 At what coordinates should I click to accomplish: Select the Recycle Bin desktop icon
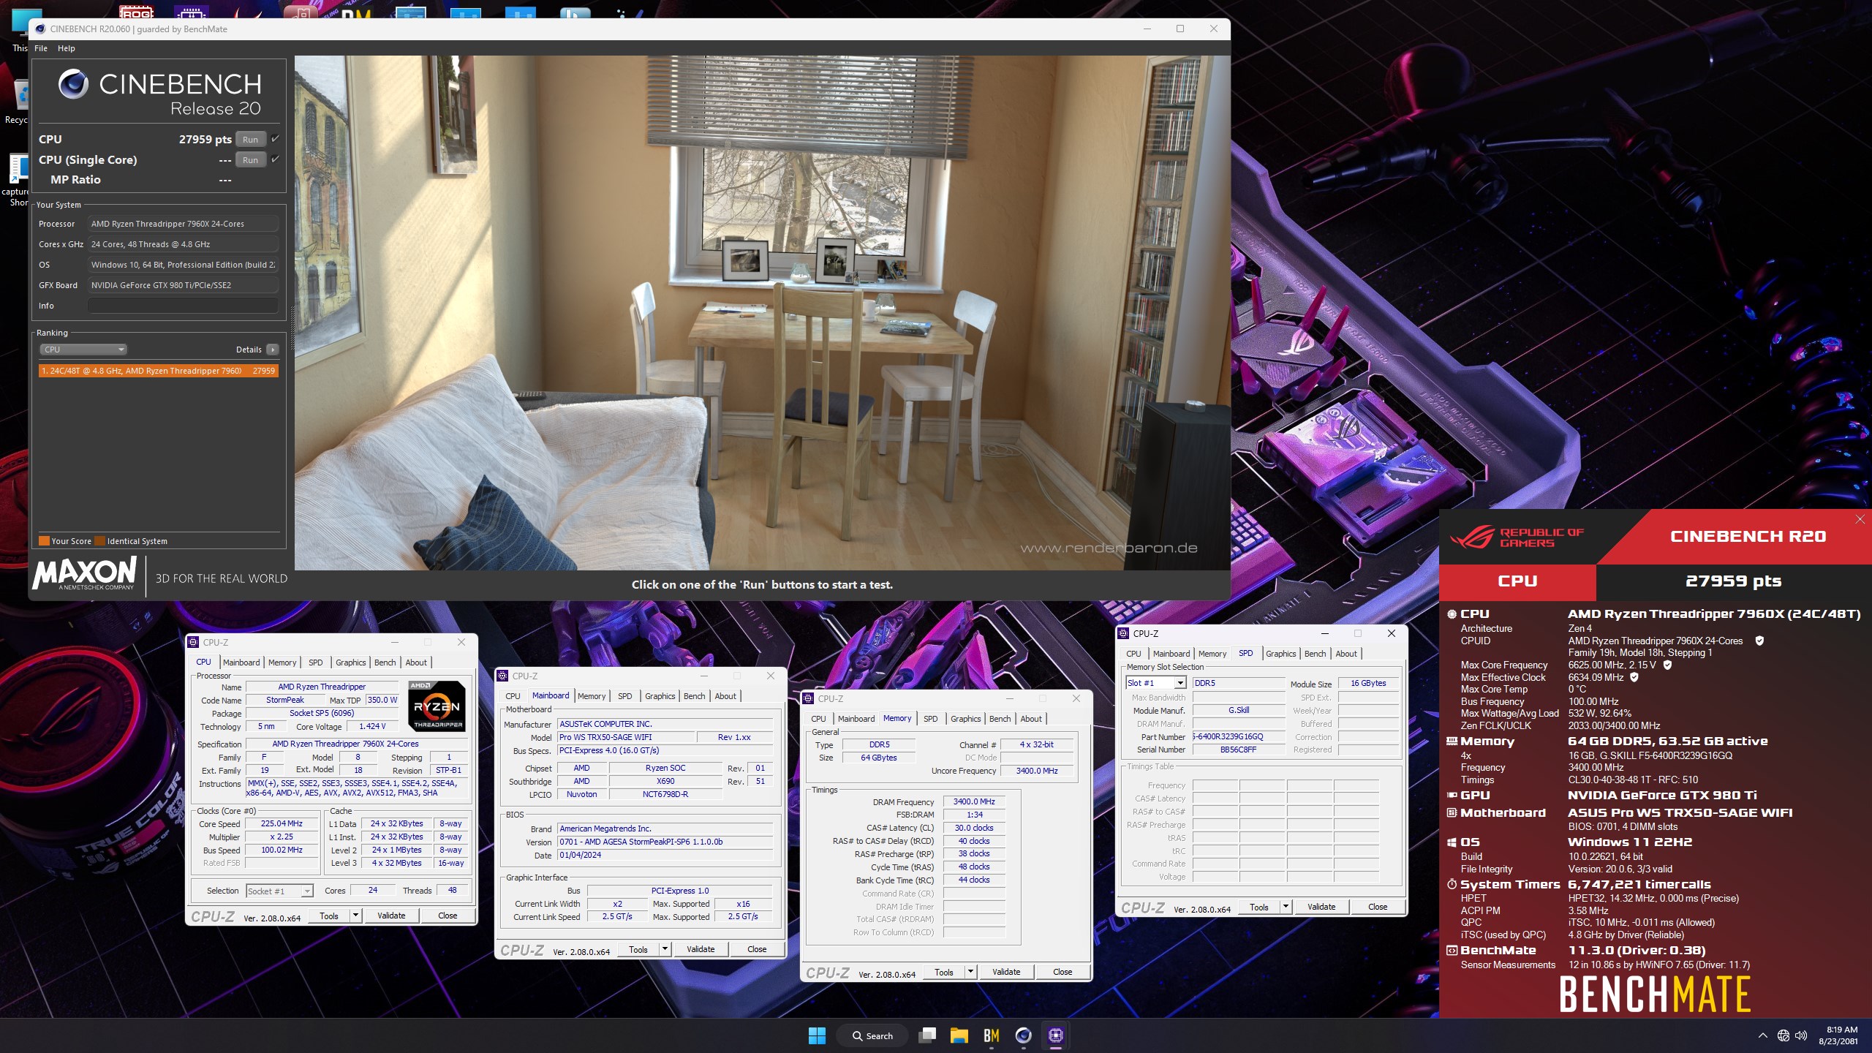(16, 102)
